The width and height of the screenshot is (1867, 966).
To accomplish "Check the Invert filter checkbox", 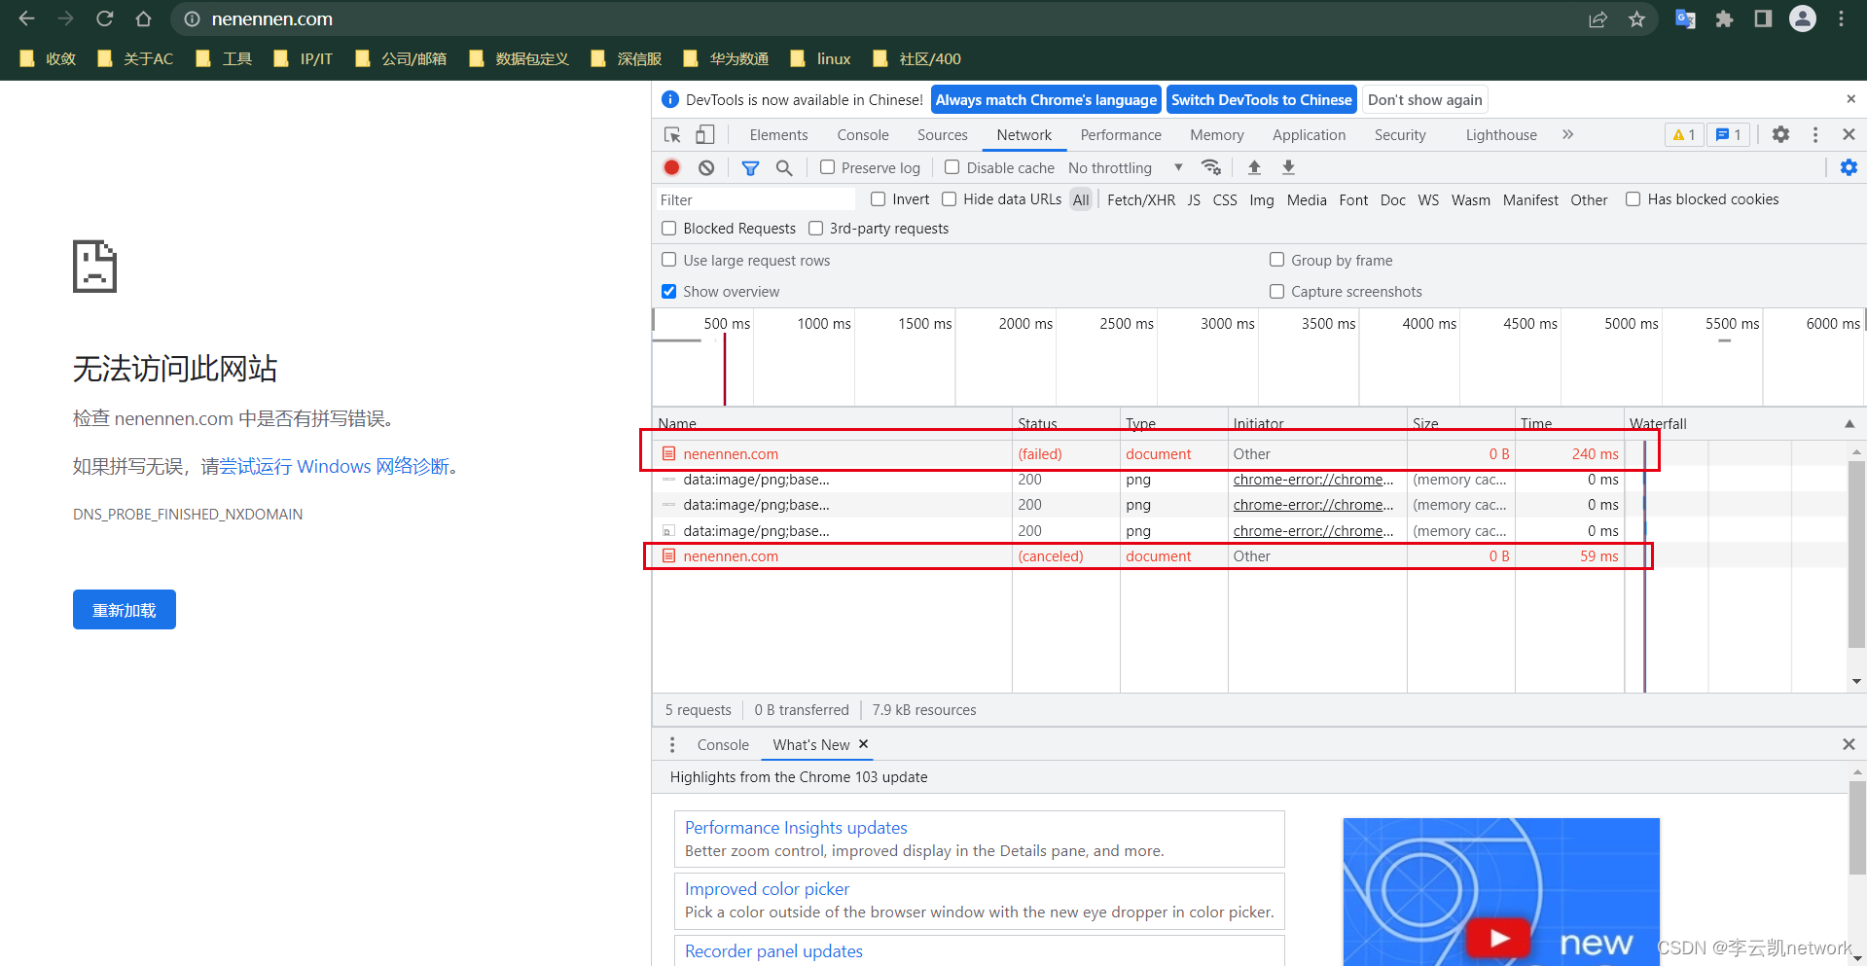I will point(878,198).
